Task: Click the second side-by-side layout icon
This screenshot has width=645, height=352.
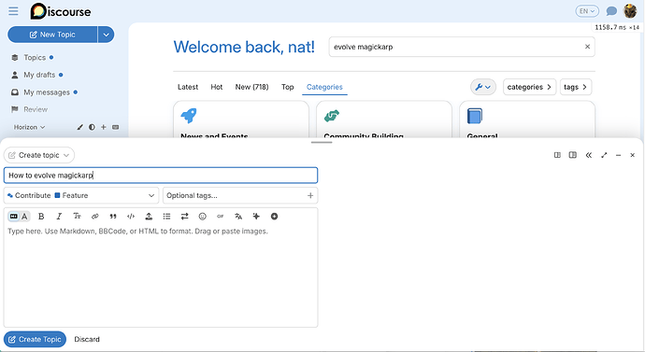Action: (573, 155)
